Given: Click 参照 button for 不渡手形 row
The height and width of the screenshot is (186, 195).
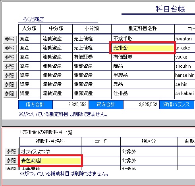Looking at the screenshot, I should 10,39.
